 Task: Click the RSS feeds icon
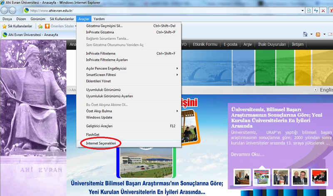tap(318, 34)
